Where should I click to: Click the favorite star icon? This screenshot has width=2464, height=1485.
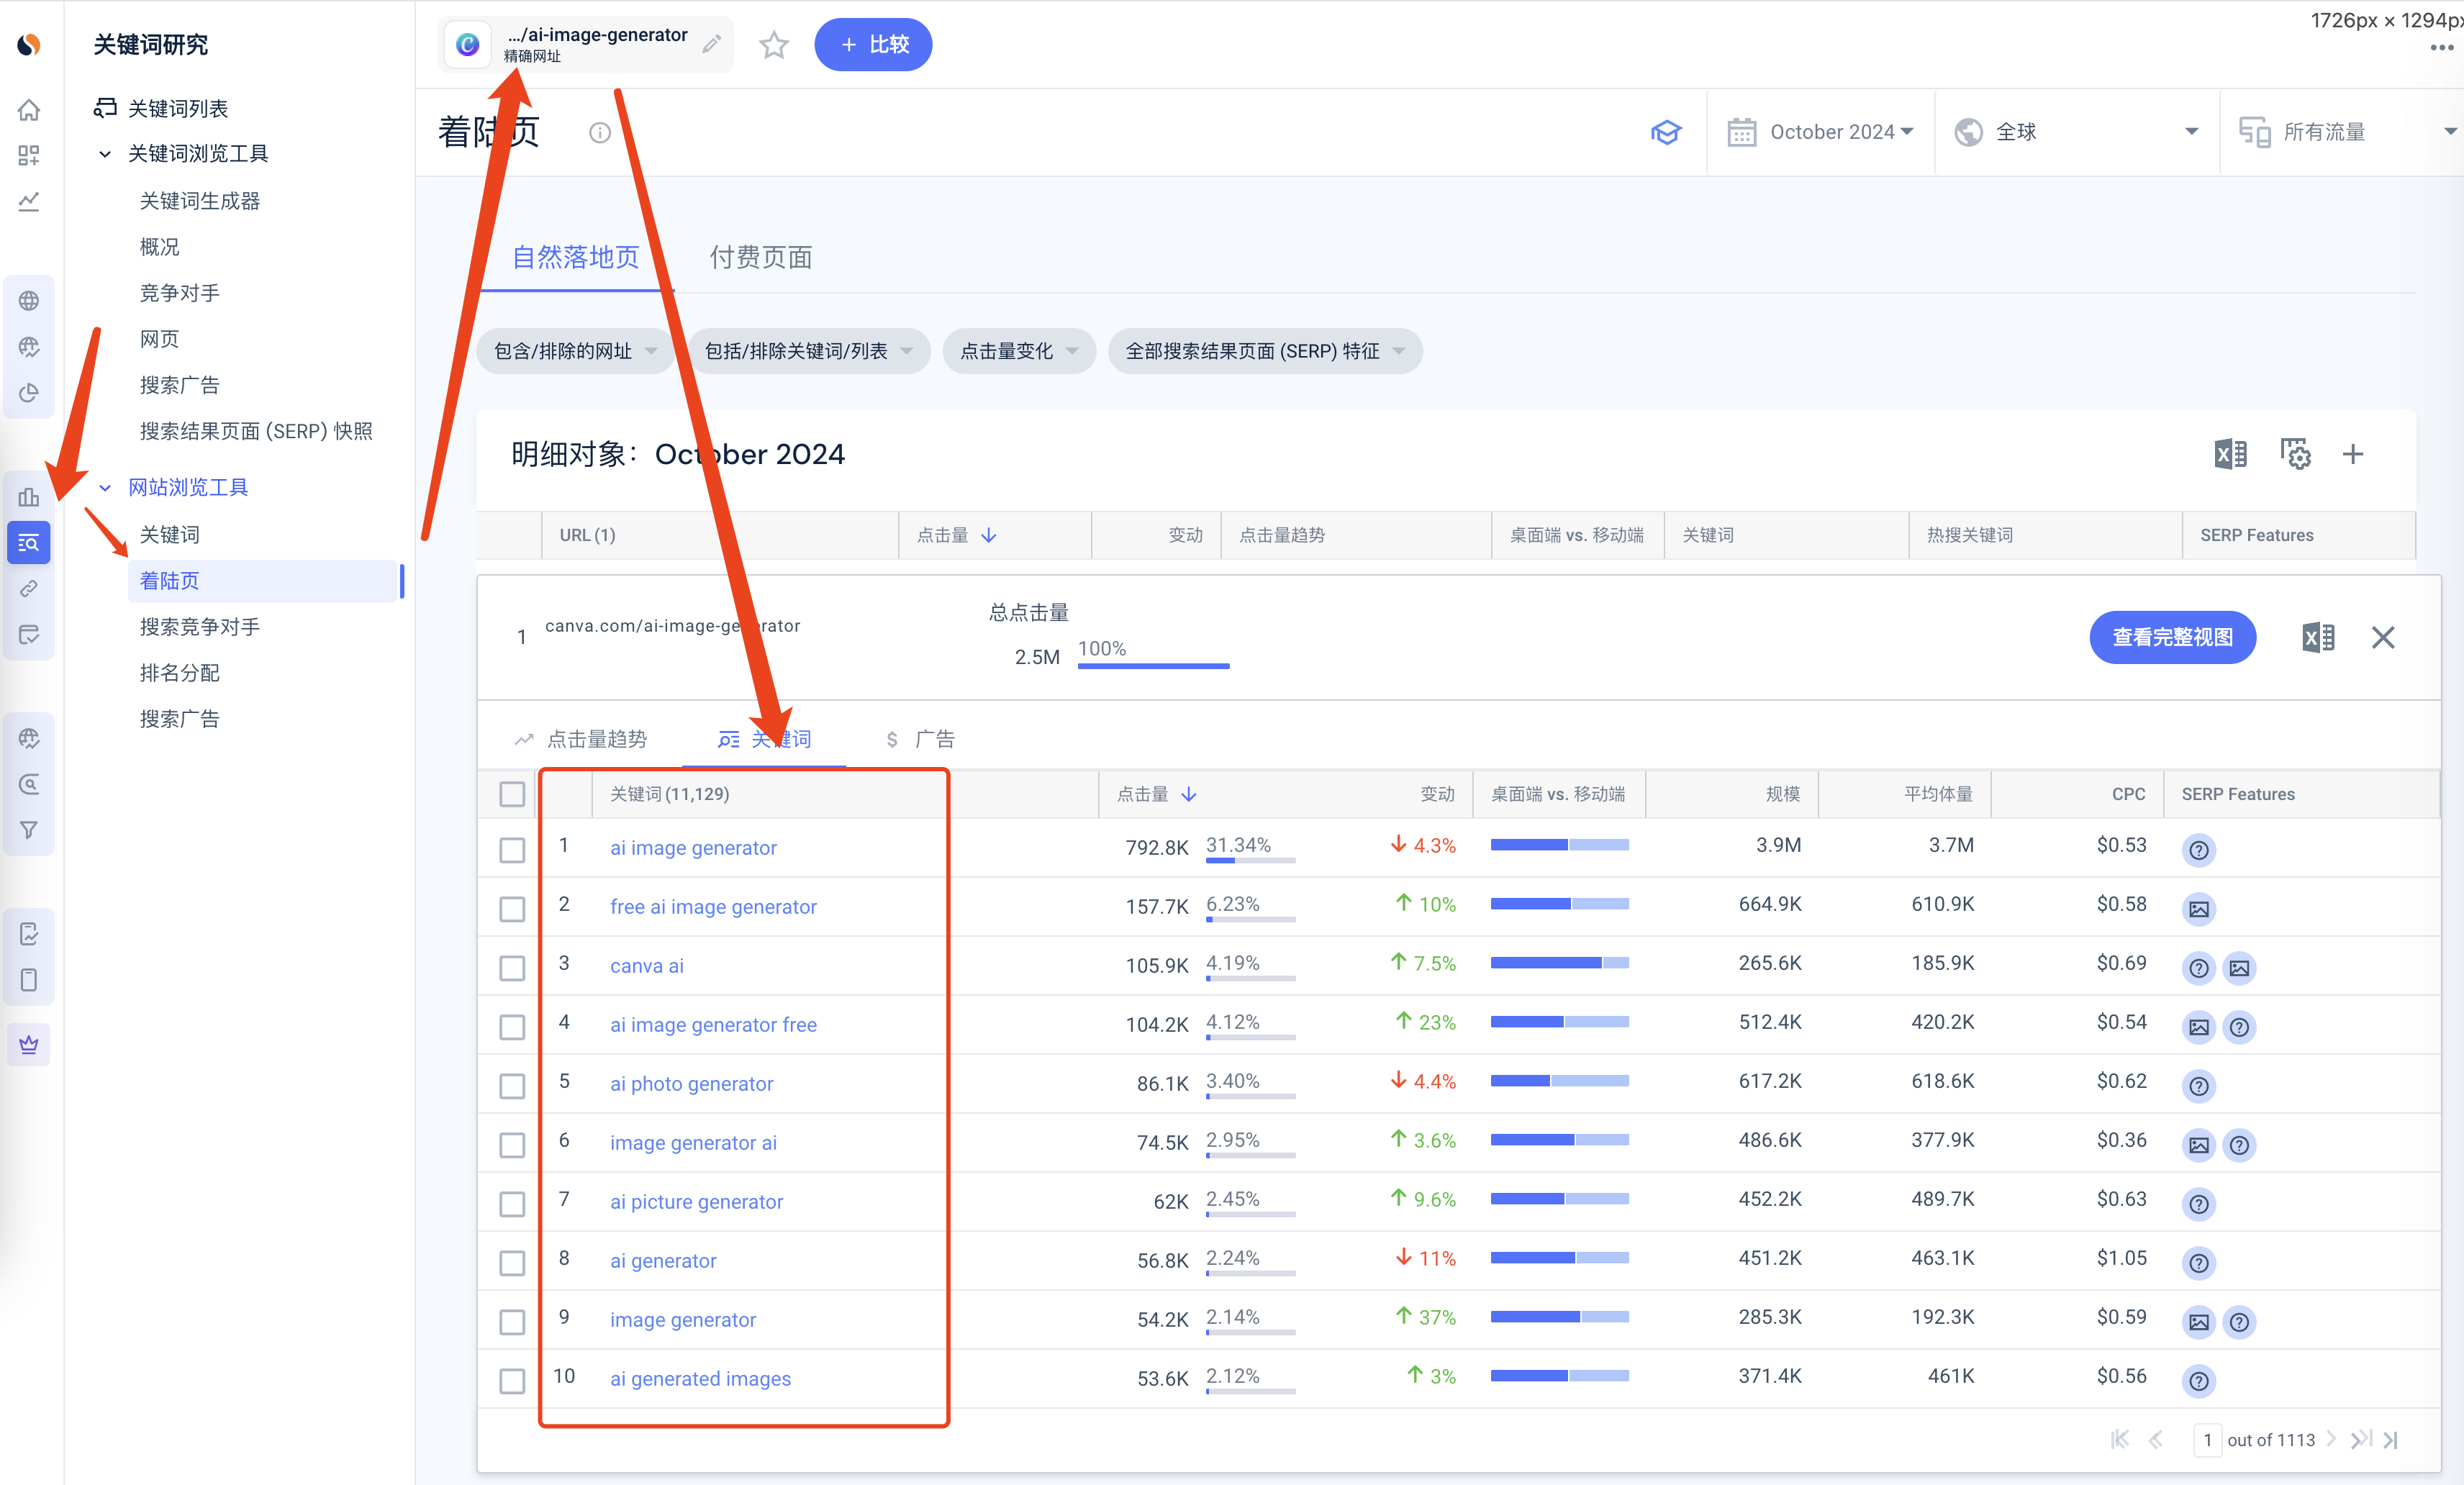point(773,45)
